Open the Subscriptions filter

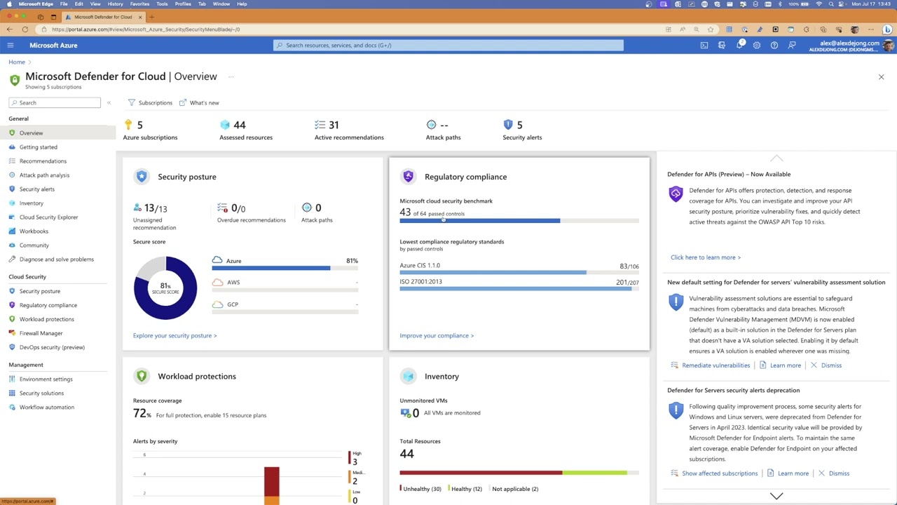(x=150, y=102)
